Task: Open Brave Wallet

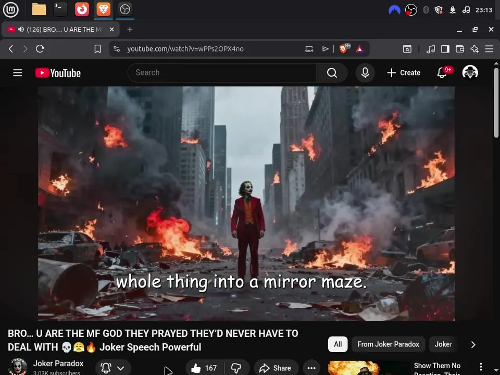Action: 460,49
